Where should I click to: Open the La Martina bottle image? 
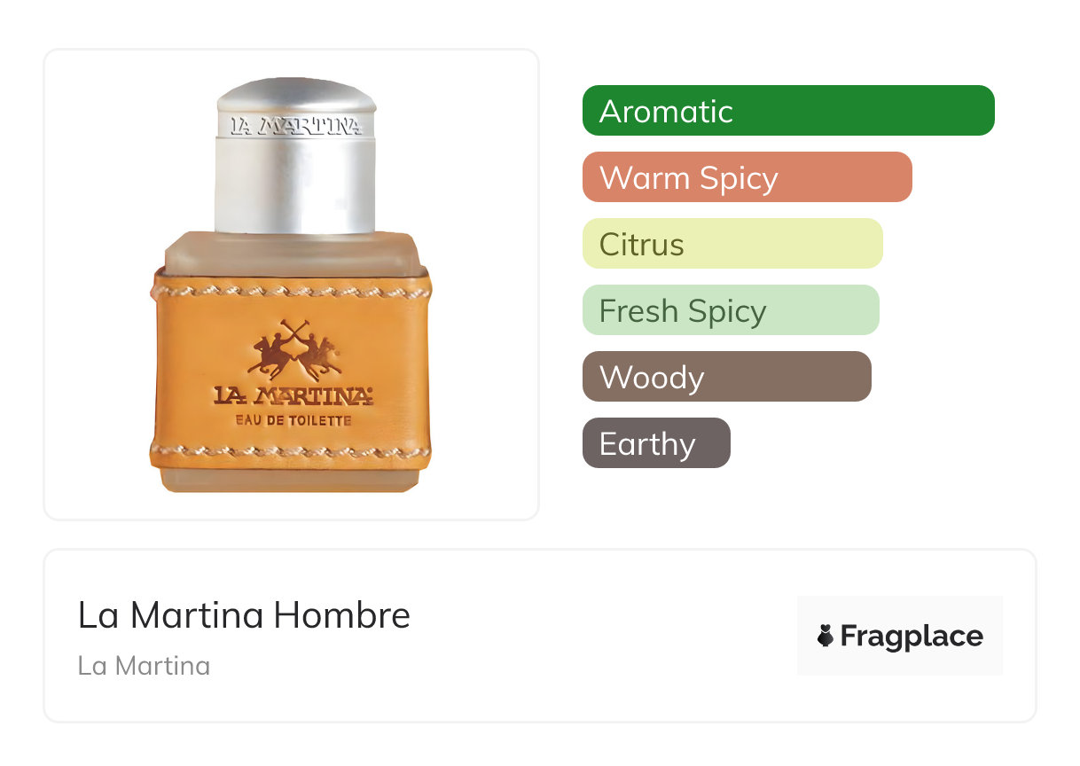(291, 285)
